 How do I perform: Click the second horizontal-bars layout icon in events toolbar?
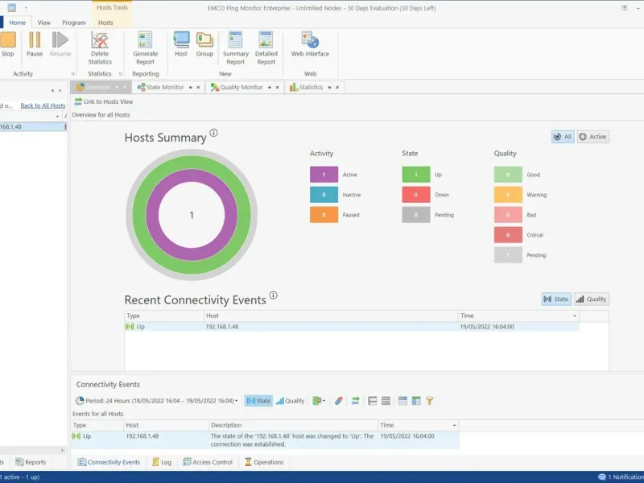[x=386, y=401]
